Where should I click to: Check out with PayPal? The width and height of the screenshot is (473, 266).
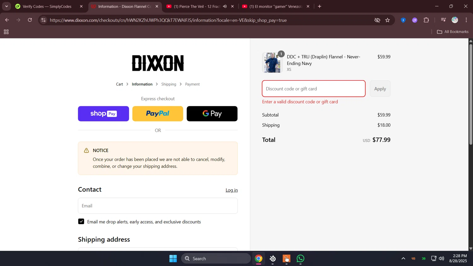pyautogui.click(x=158, y=114)
